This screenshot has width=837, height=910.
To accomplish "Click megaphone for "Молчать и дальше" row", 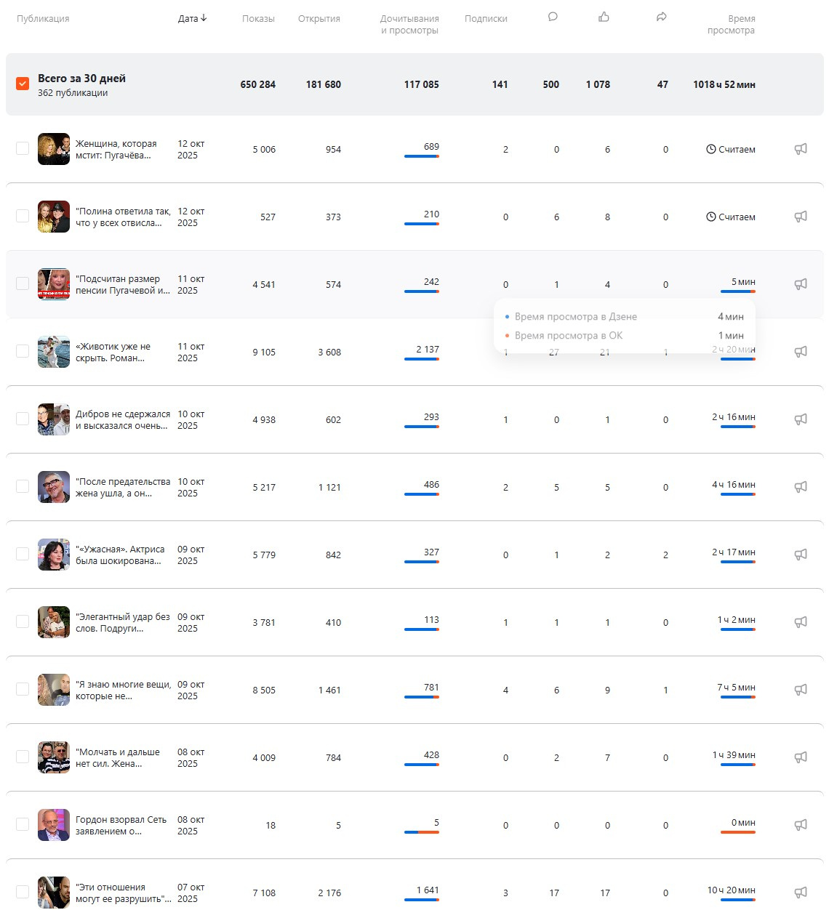I will click(801, 757).
